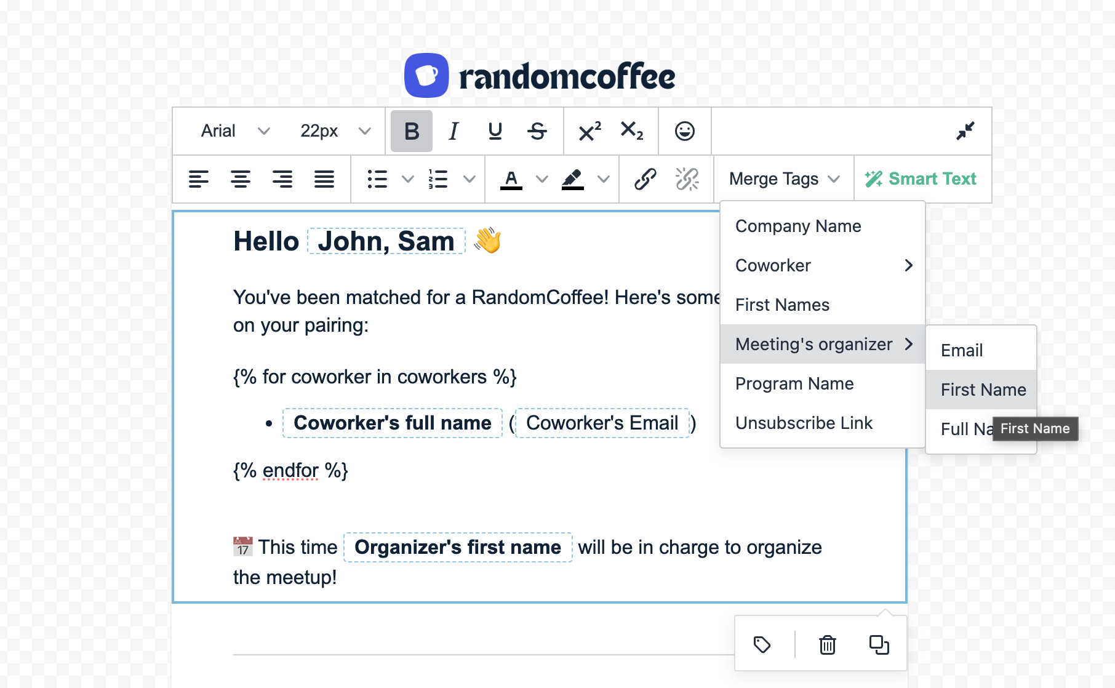Screen dimensions: 1115x688
Task: Duplicate block with copy icon
Action: pos(879,645)
